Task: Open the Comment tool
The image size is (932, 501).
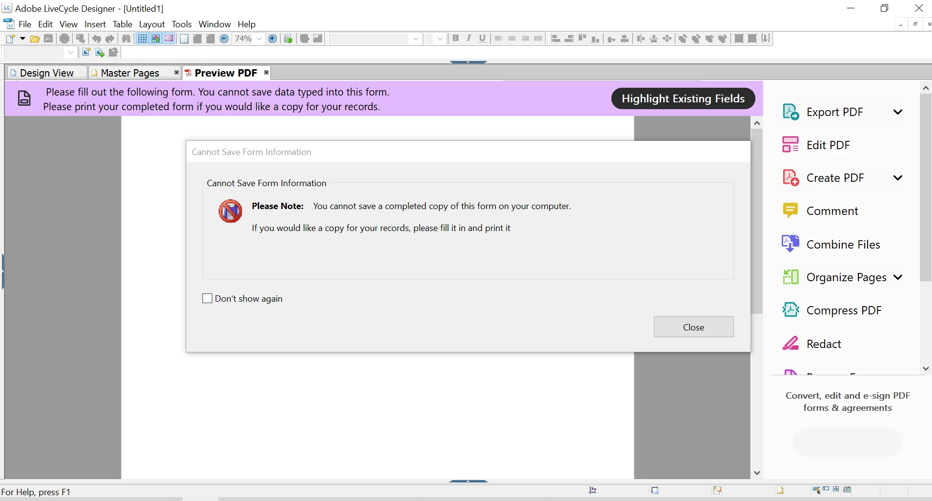Action: (832, 211)
